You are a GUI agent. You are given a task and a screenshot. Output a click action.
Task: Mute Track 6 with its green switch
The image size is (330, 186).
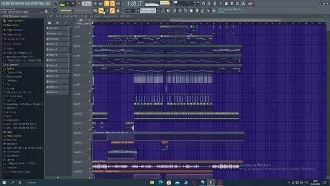click(89, 82)
